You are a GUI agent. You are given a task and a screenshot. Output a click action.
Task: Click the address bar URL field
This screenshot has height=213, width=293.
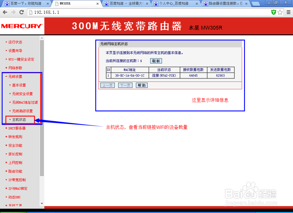pyautogui.click(x=88, y=12)
